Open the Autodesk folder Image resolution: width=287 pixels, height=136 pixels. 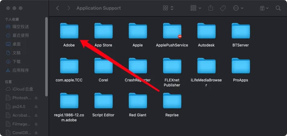click(x=206, y=31)
